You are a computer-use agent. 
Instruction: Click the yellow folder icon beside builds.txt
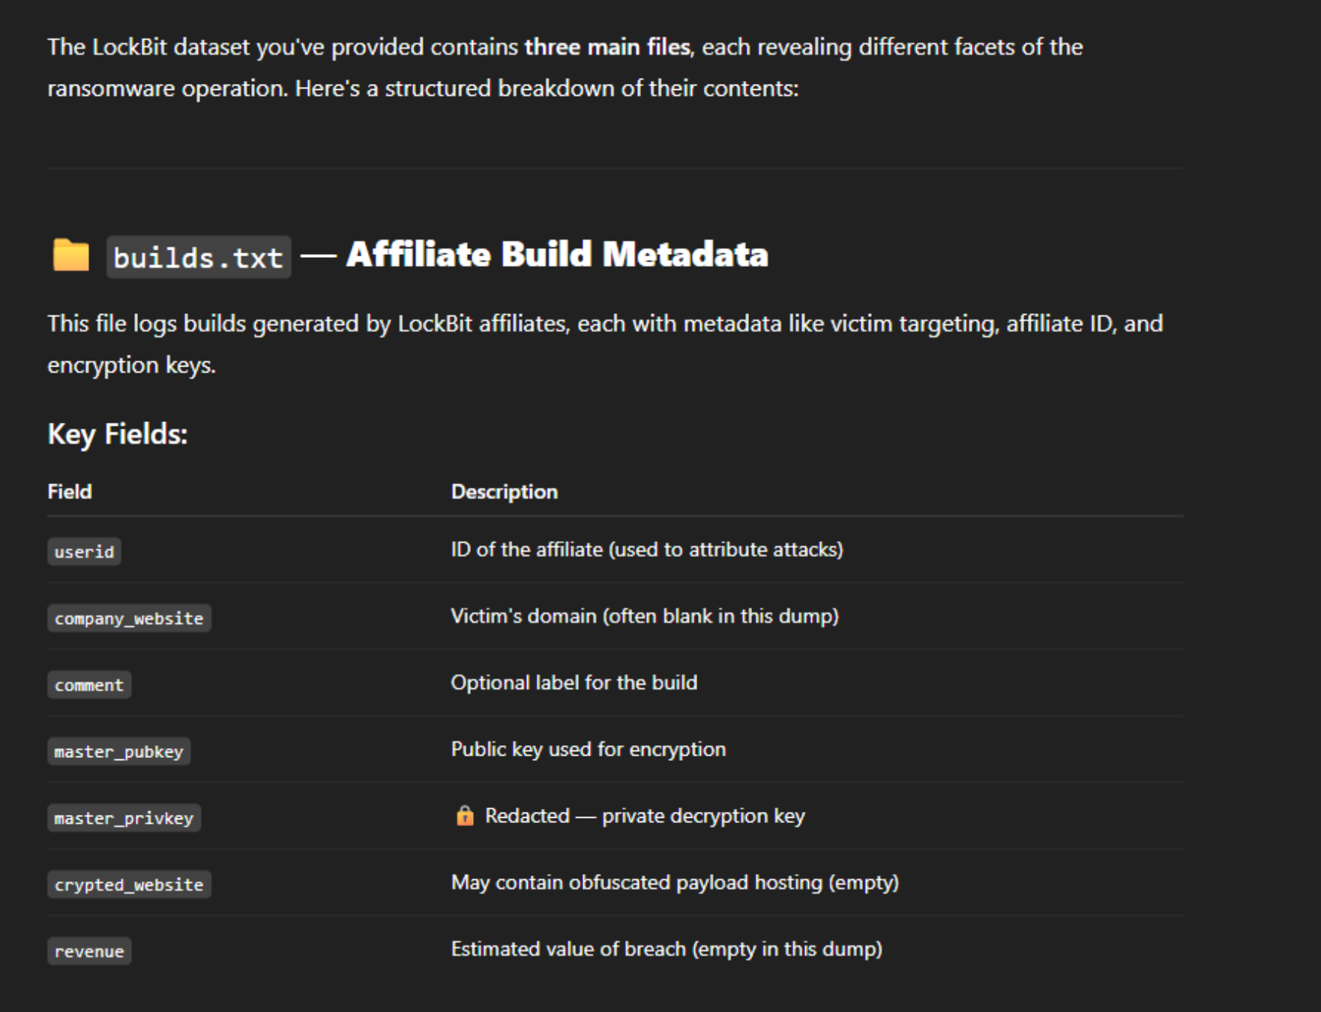[71, 255]
